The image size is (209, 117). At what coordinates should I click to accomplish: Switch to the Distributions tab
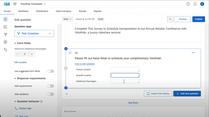pyautogui.click(x=42, y=11)
